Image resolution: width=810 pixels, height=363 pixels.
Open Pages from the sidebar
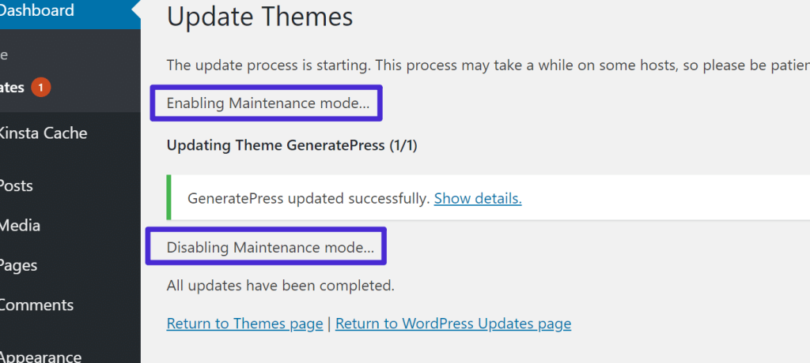tap(18, 266)
